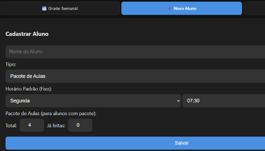Click the "Total:" label
Screen dimensions: 265x151
coord(11,126)
